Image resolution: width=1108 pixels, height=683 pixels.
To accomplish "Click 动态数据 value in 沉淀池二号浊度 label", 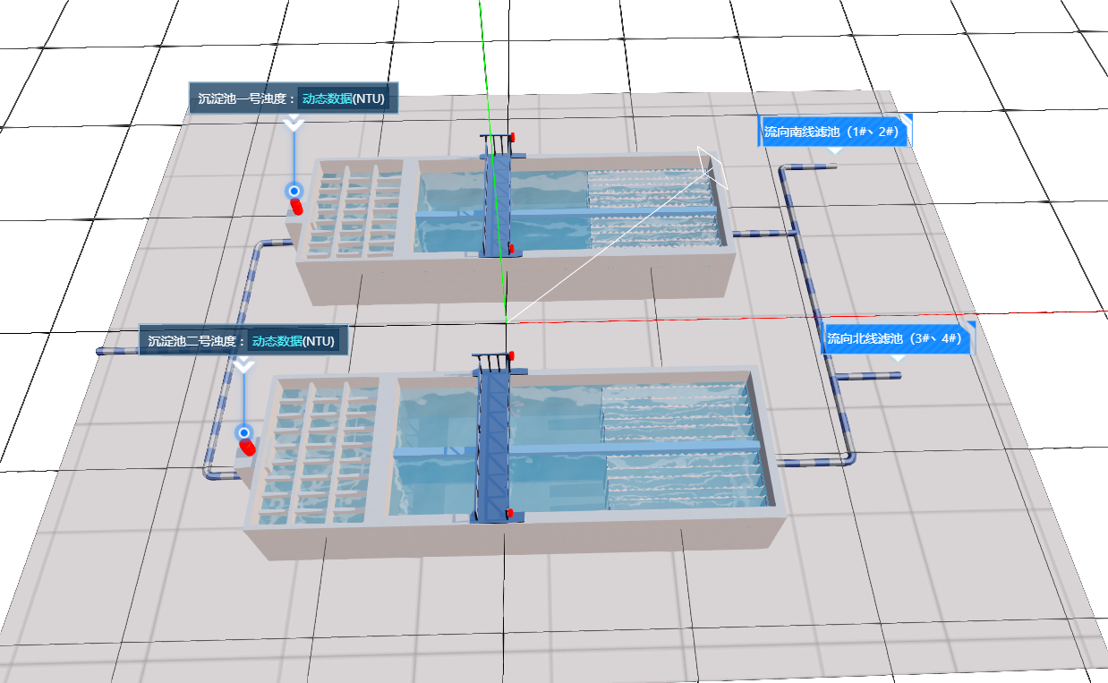I will [x=277, y=341].
